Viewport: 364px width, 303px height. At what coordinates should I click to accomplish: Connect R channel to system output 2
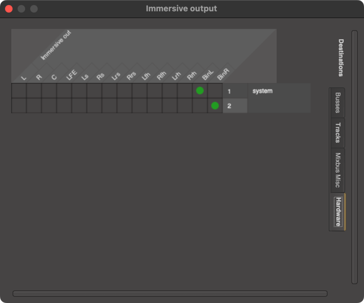point(35,105)
